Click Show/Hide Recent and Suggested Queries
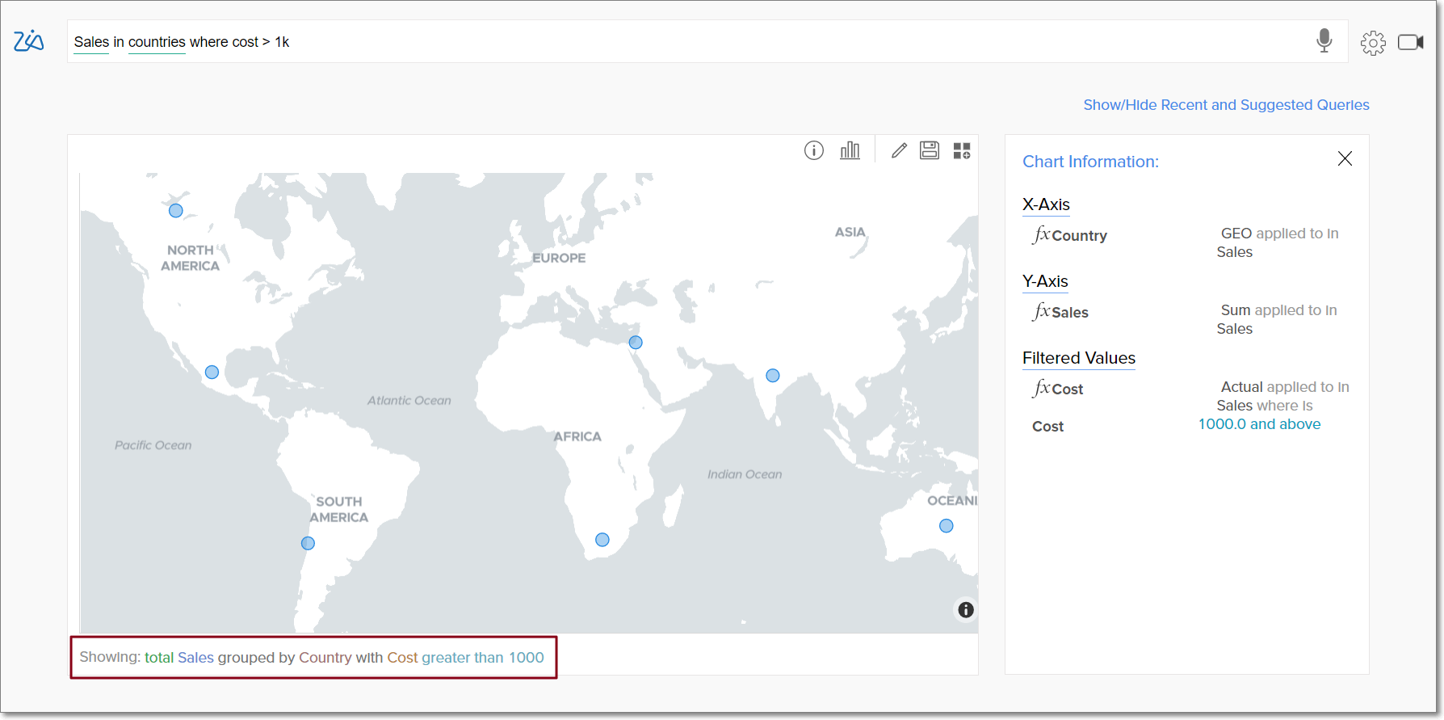Image resolution: width=1444 pixels, height=720 pixels. pos(1225,105)
